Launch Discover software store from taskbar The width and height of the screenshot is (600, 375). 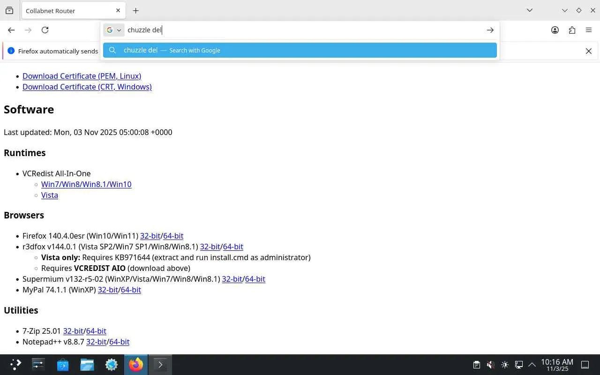coord(62,364)
